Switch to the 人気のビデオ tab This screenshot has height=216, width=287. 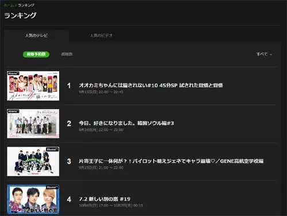101,36
